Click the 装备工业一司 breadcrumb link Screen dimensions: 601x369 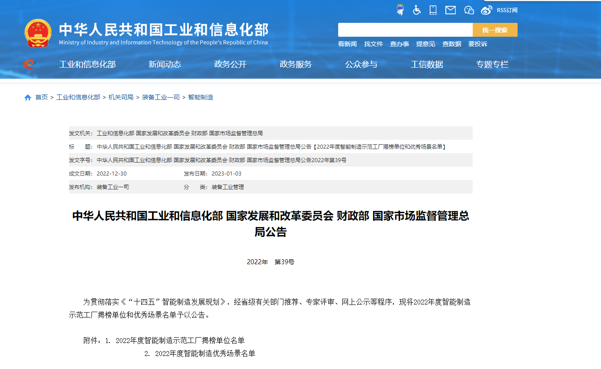pyautogui.click(x=161, y=97)
